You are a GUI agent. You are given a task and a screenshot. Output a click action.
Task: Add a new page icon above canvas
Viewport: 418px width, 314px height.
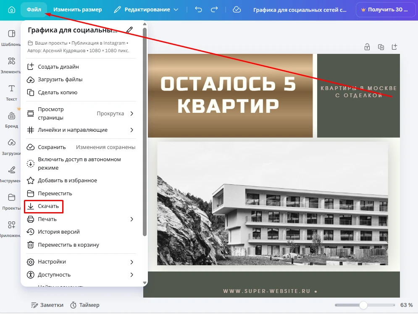click(x=394, y=47)
